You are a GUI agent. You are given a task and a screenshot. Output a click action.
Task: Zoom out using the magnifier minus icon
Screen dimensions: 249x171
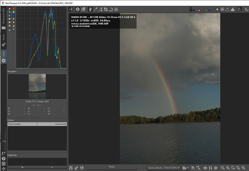coord(223,168)
